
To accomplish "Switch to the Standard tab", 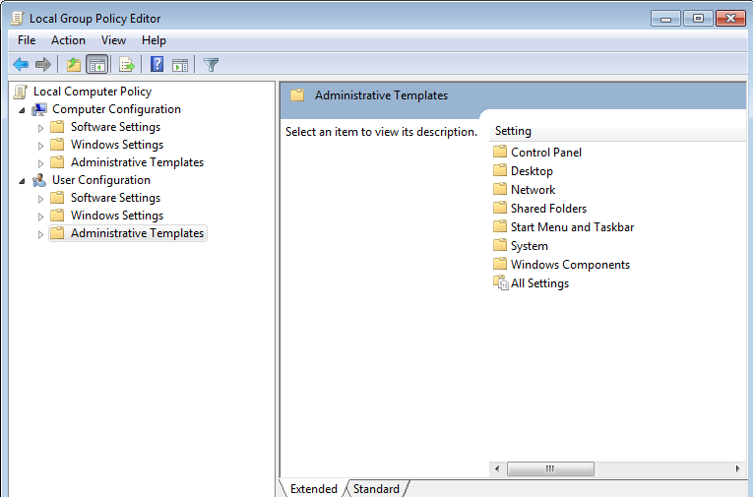I will pos(376,489).
